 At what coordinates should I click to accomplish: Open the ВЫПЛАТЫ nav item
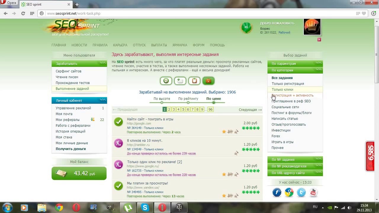pos(159,45)
